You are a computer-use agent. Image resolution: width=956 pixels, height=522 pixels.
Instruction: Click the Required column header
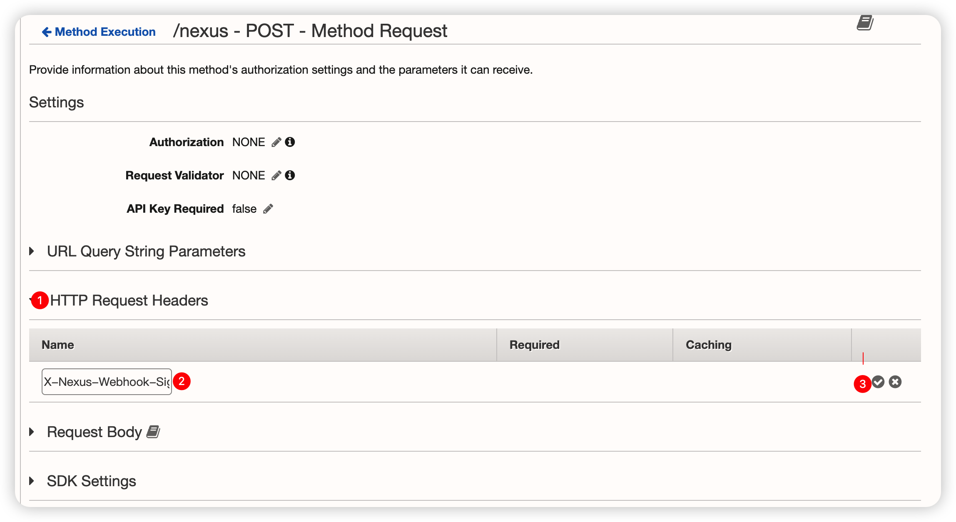coord(535,345)
